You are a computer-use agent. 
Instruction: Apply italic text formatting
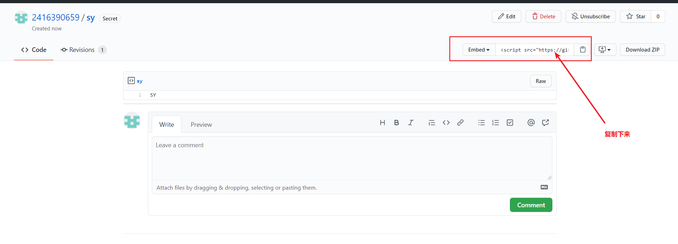pyautogui.click(x=410, y=123)
